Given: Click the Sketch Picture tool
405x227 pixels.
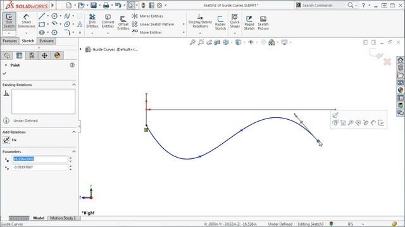Looking at the screenshot, I should pyautogui.click(x=263, y=23).
